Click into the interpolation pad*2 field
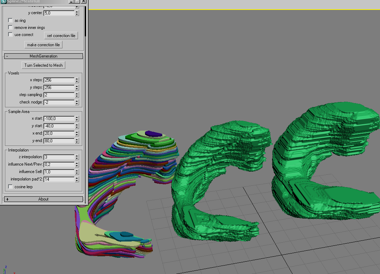The height and width of the screenshot is (274, 380). (x=59, y=179)
